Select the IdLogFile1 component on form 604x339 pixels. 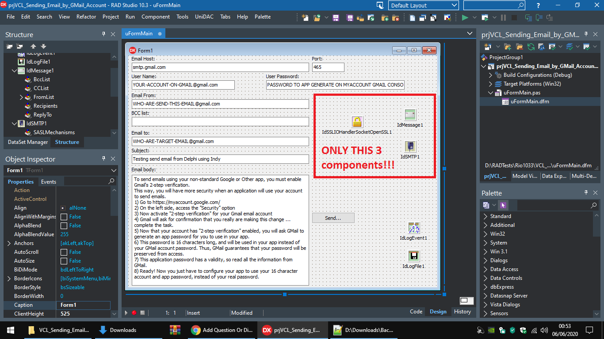pyautogui.click(x=414, y=256)
